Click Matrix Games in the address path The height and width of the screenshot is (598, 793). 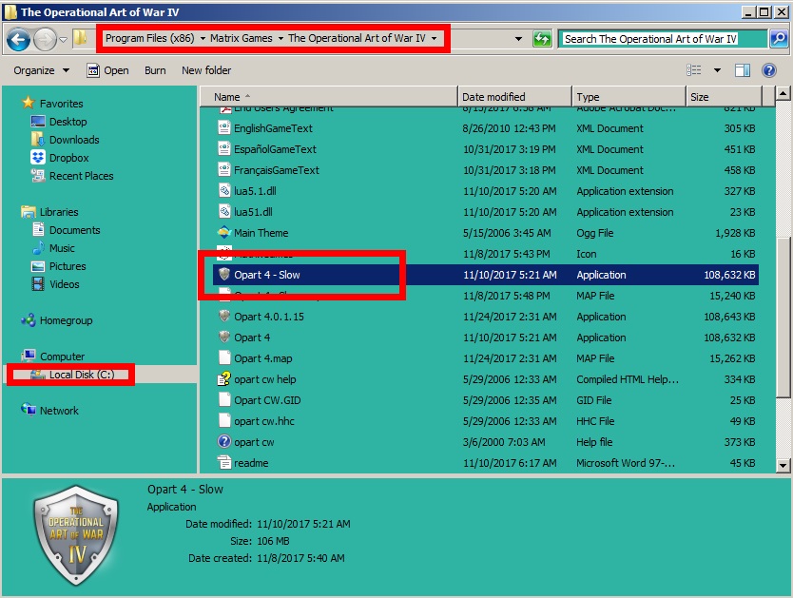coord(242,38)
